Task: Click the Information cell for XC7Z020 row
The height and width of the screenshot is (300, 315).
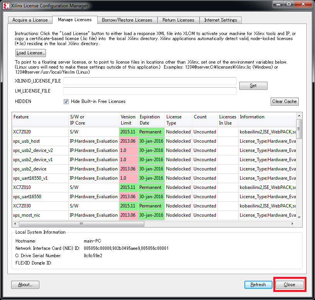Action: coord(267,132)
